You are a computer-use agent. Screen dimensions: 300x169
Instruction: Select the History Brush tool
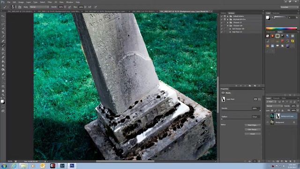pos(3,53)
